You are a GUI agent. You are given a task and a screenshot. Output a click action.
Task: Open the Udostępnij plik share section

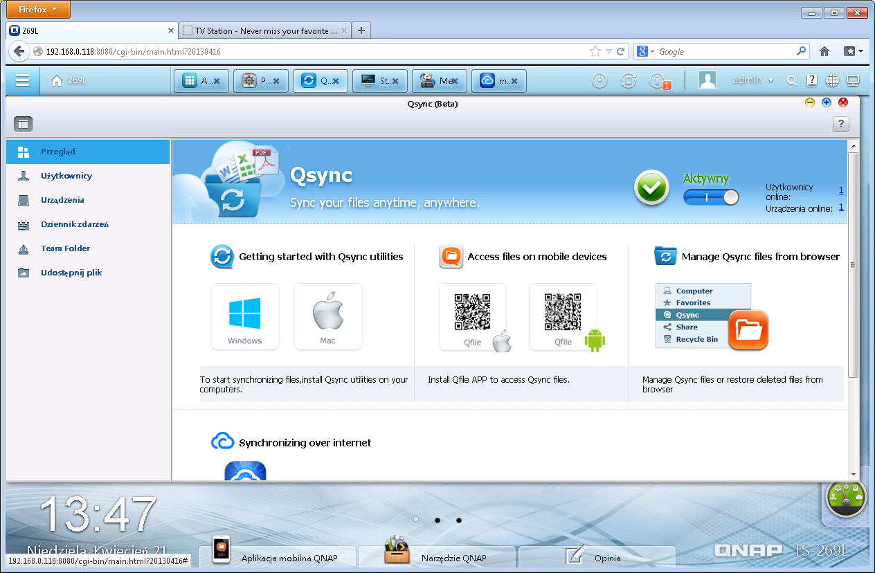pyautogui.click(x=88, y=273)
